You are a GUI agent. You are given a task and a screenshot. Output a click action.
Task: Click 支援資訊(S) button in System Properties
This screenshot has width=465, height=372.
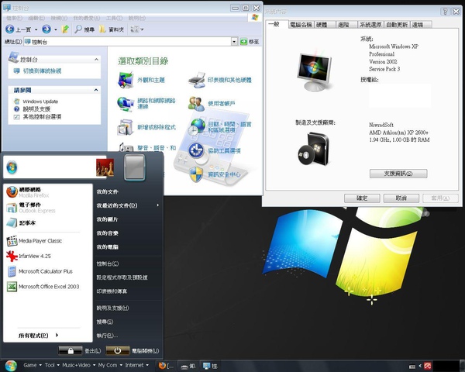(x=398, y=174)
